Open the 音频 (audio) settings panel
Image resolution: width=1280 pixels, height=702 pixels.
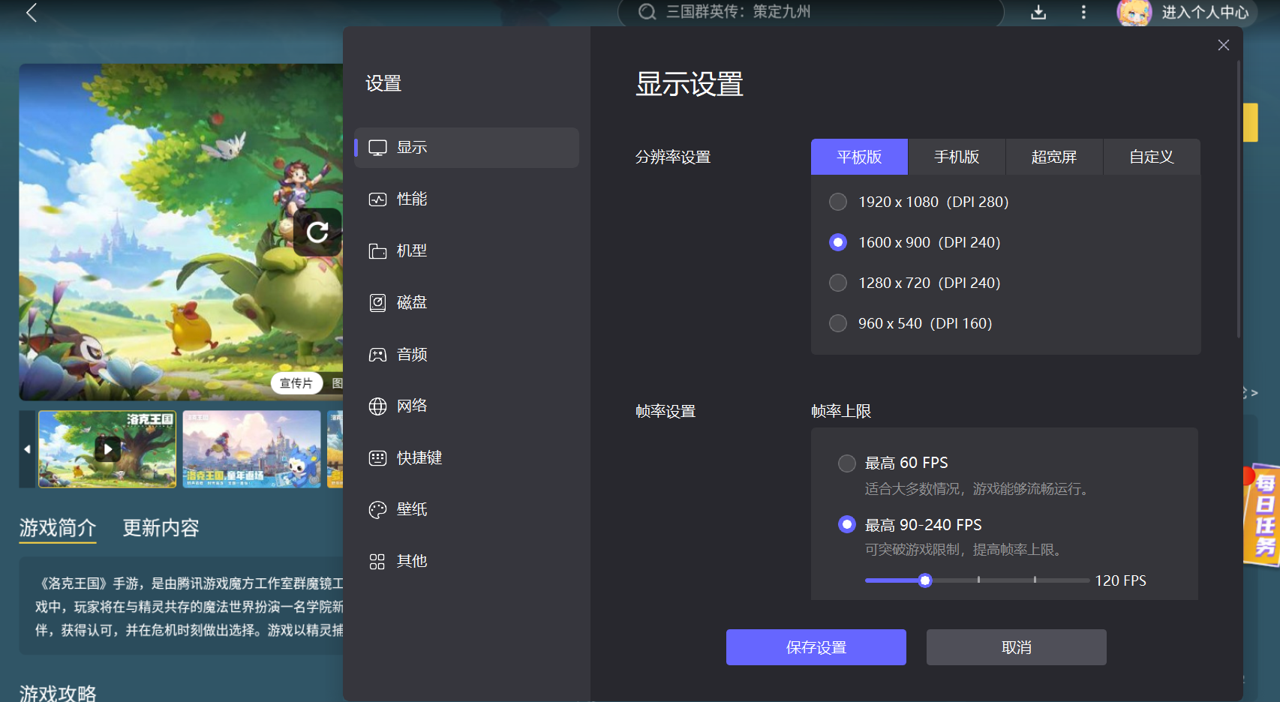point(411,354)
